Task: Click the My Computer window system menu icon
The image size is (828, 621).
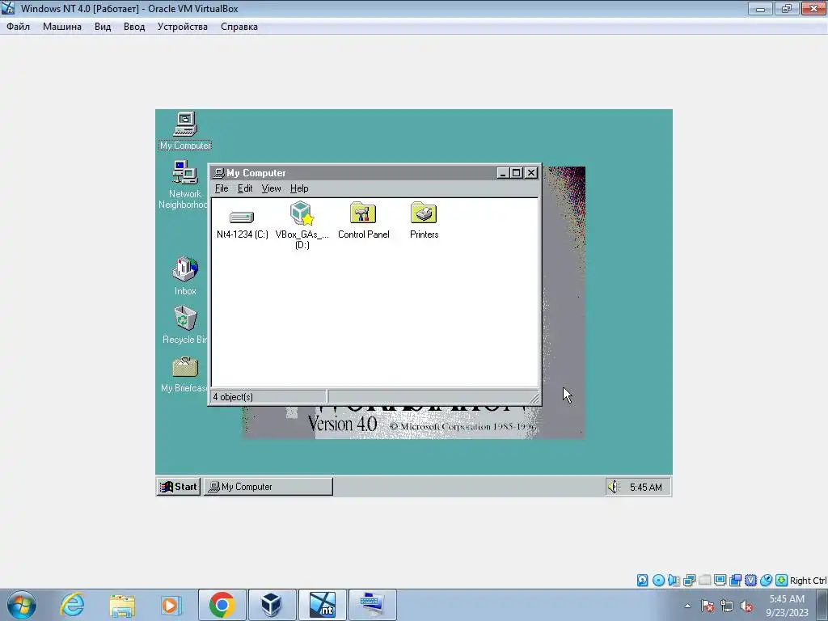Action: (x=218, y=173)
